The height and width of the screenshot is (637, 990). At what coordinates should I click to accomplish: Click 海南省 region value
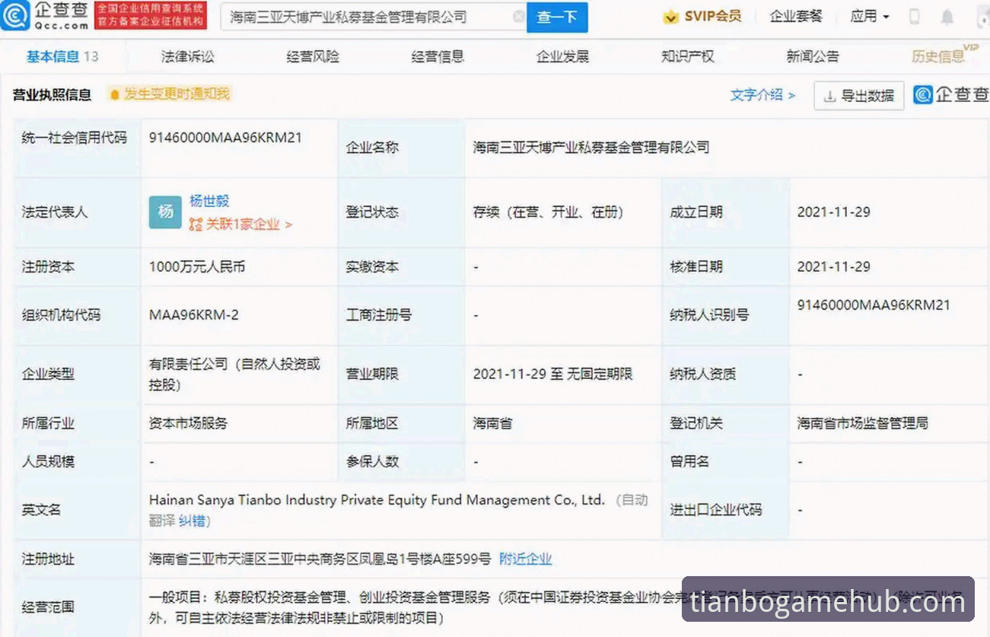click(x=492, y=423)
